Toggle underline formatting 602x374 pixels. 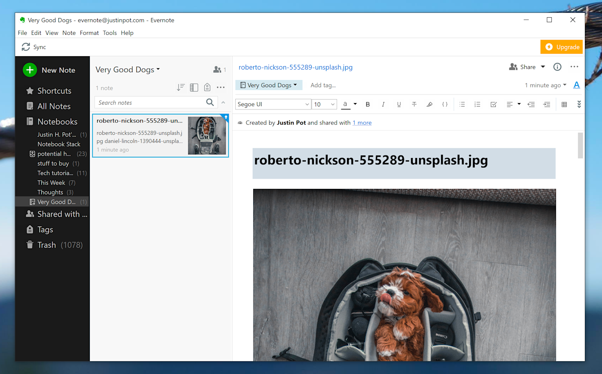399,104
